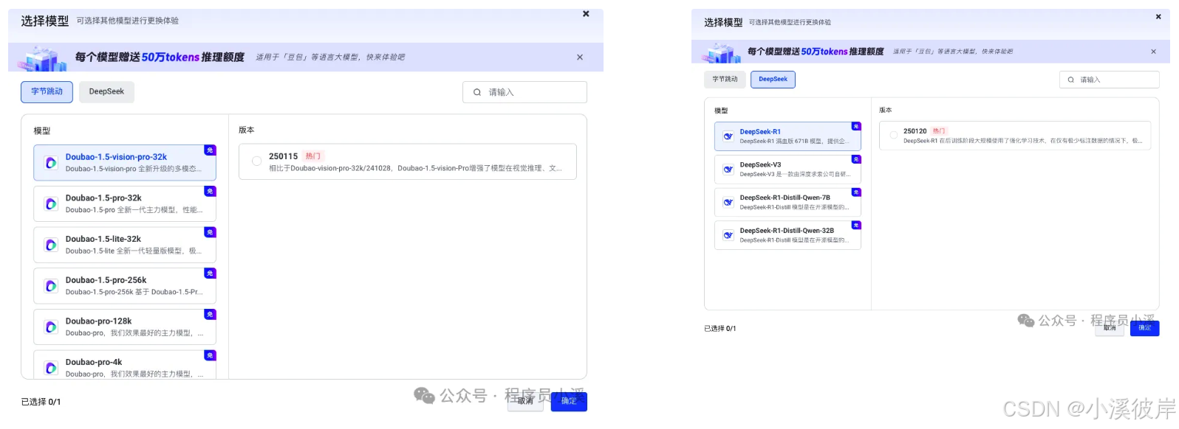Click 已选择 0/1 text in right dialog

720,329
